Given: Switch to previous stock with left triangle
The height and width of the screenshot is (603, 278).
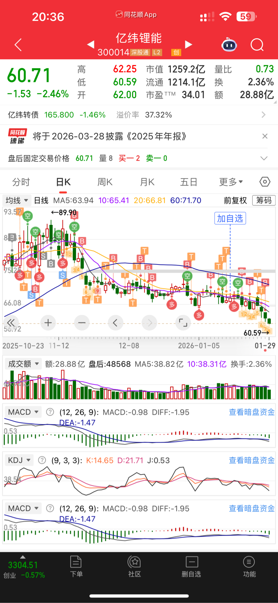Looking at the screenshot, I should (91, 44).
